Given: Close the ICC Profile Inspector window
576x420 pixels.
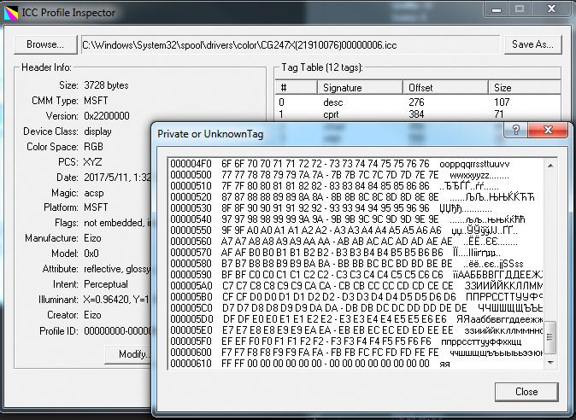Looking at the screenshot, I should tap(551, 9).
